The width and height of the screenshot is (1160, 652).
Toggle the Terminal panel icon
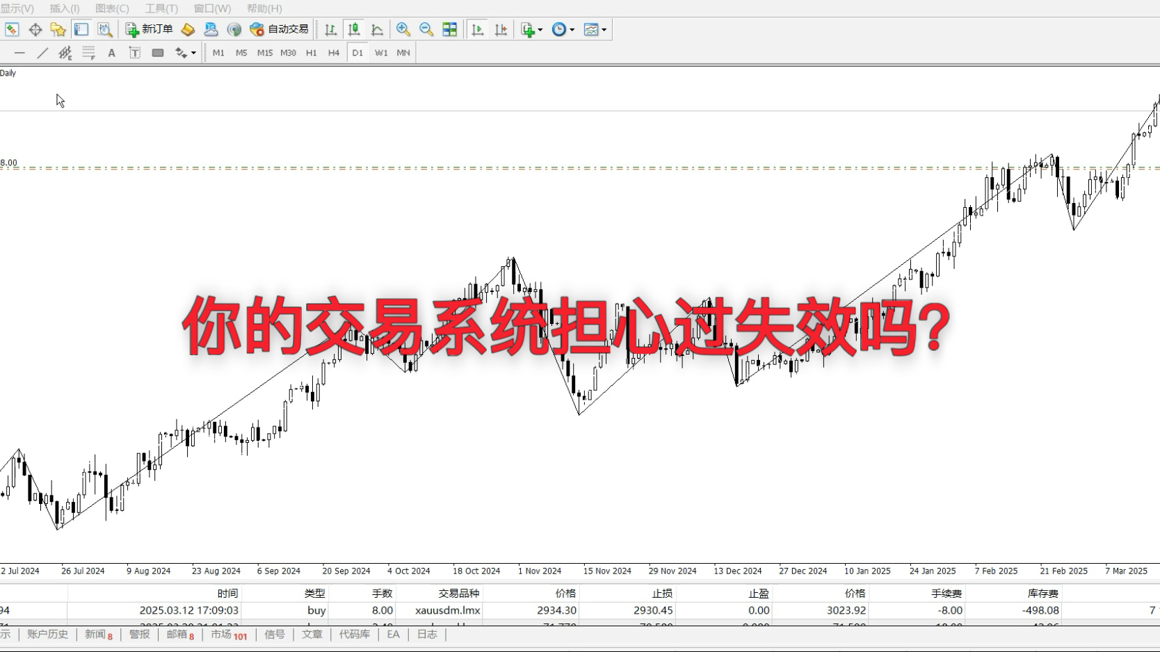[x=81, y=29]
